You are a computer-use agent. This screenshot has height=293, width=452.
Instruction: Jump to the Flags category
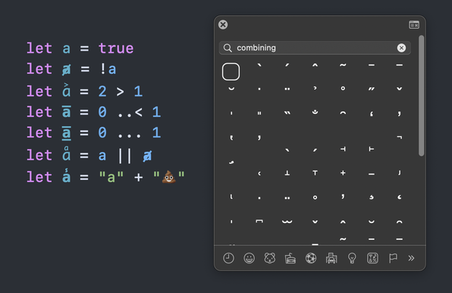[393, 258]
